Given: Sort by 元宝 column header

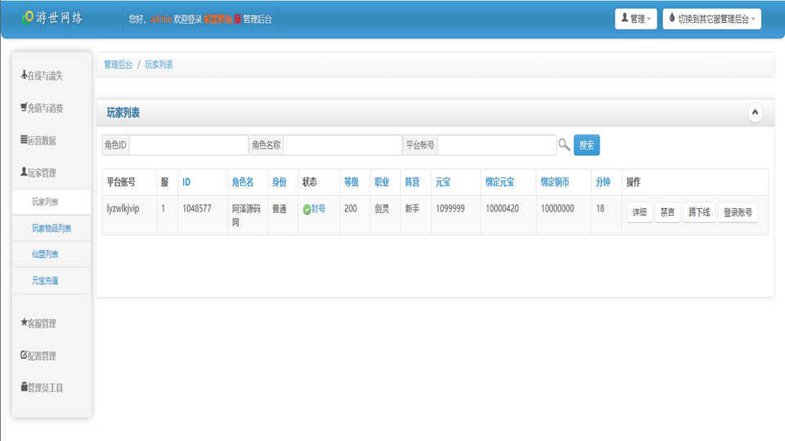Looking at the screenshot, I should coord(442,182).
